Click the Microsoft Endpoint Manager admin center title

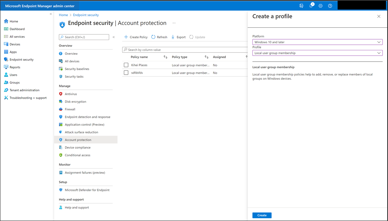pos(40,6)
